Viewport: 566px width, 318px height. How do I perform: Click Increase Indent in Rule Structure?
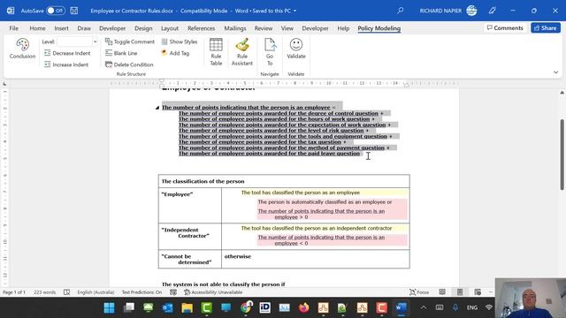click(x=66, y=64)
